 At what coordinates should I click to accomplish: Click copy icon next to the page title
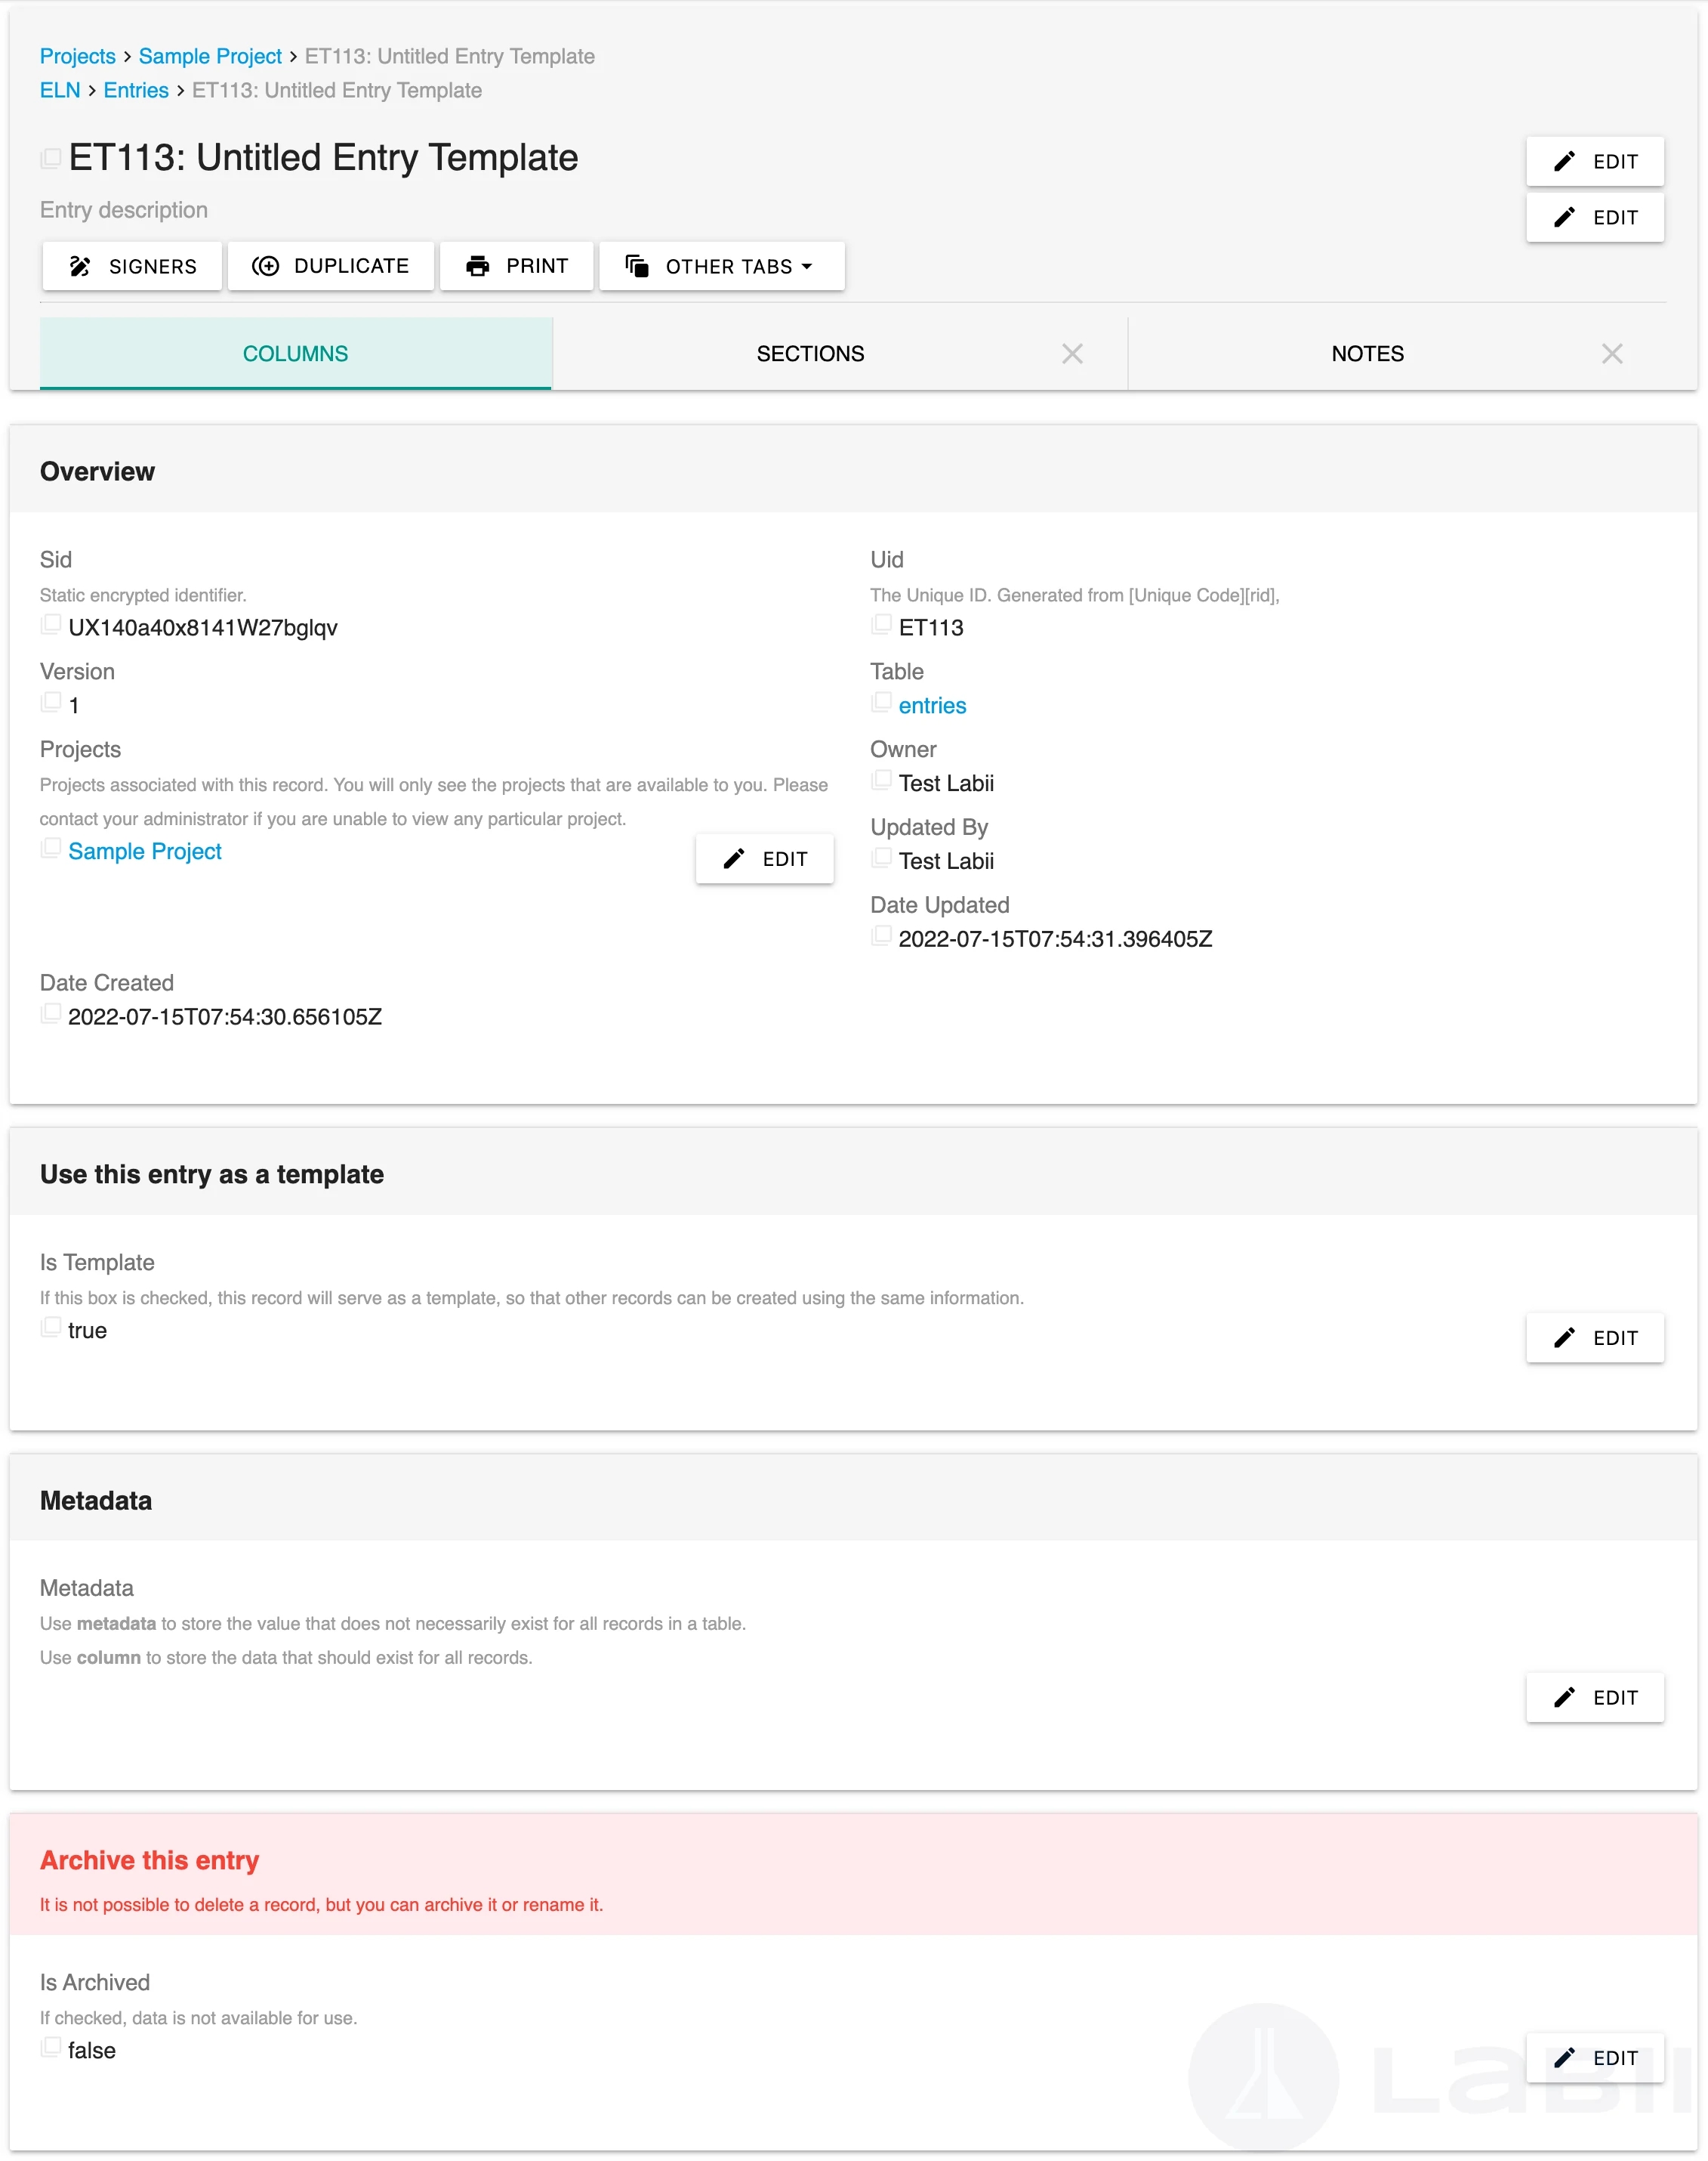pos(51,158)
